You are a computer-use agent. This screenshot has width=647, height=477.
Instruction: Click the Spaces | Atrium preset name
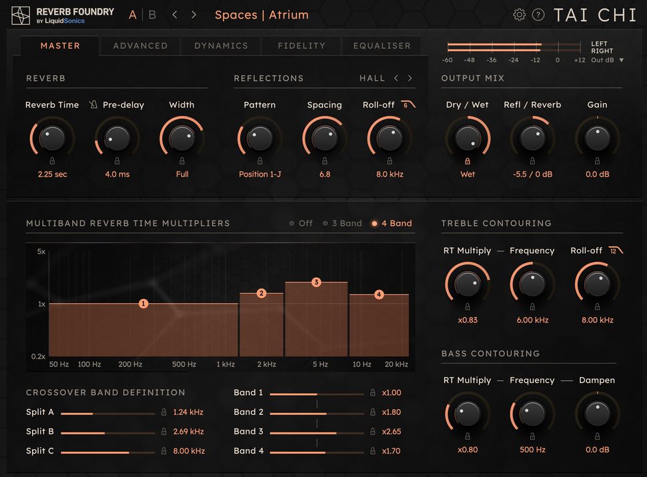[261, 15]
